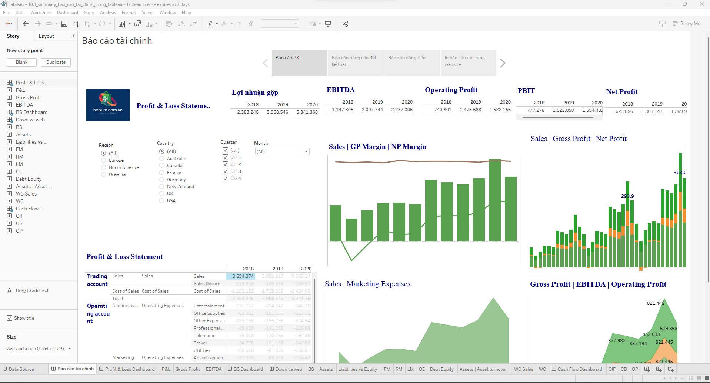This screenshot has width=710, height=383.
Task: Click the Presentation Mode icon
Action: [328, 24]
